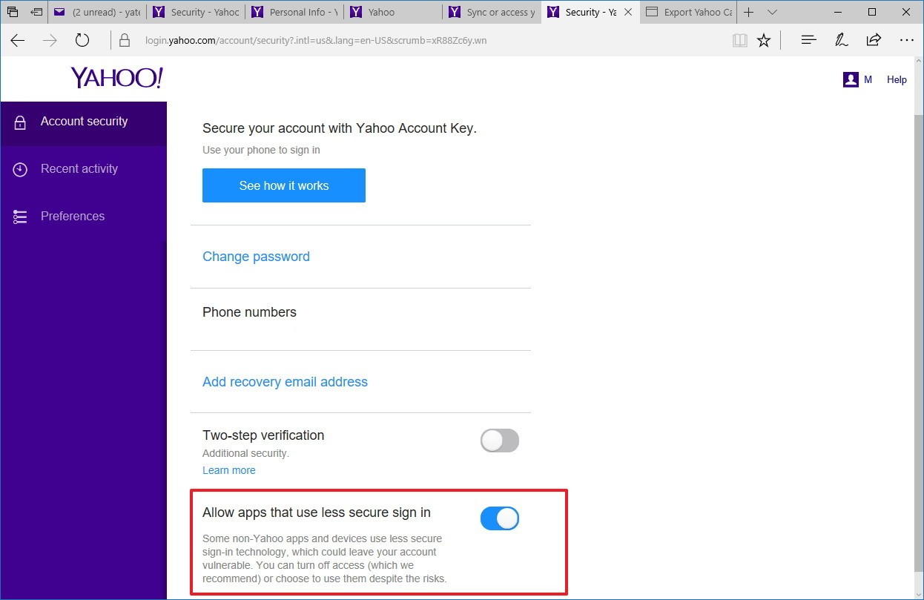Click the Preferences sliders icon in the sidebar

(19, 216)
